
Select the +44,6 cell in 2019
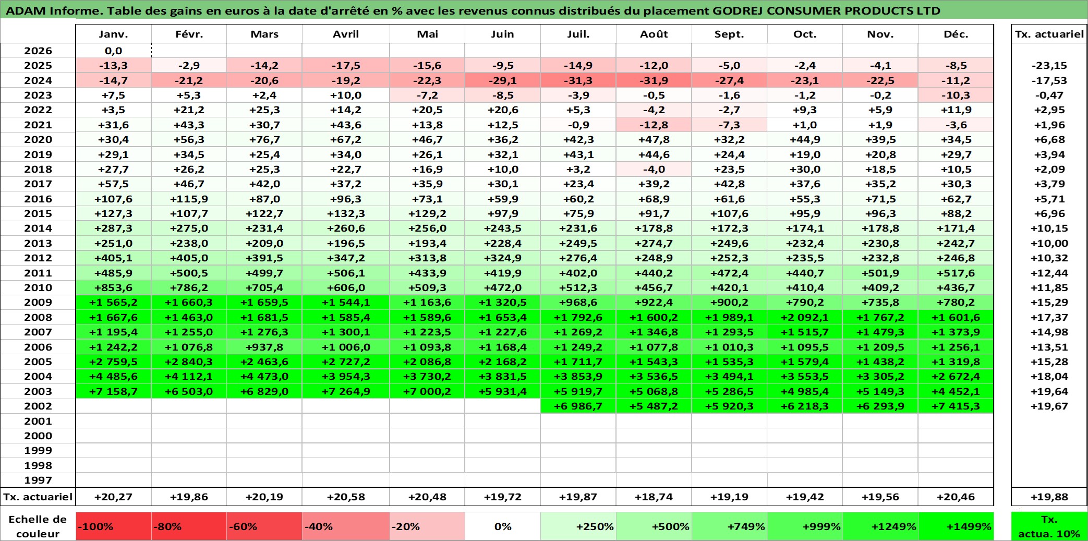click(x=654, y=154)
